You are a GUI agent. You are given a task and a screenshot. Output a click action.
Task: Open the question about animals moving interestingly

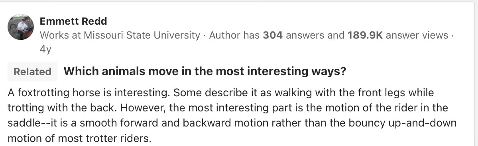pyautogui.click(x=205, y=72)
